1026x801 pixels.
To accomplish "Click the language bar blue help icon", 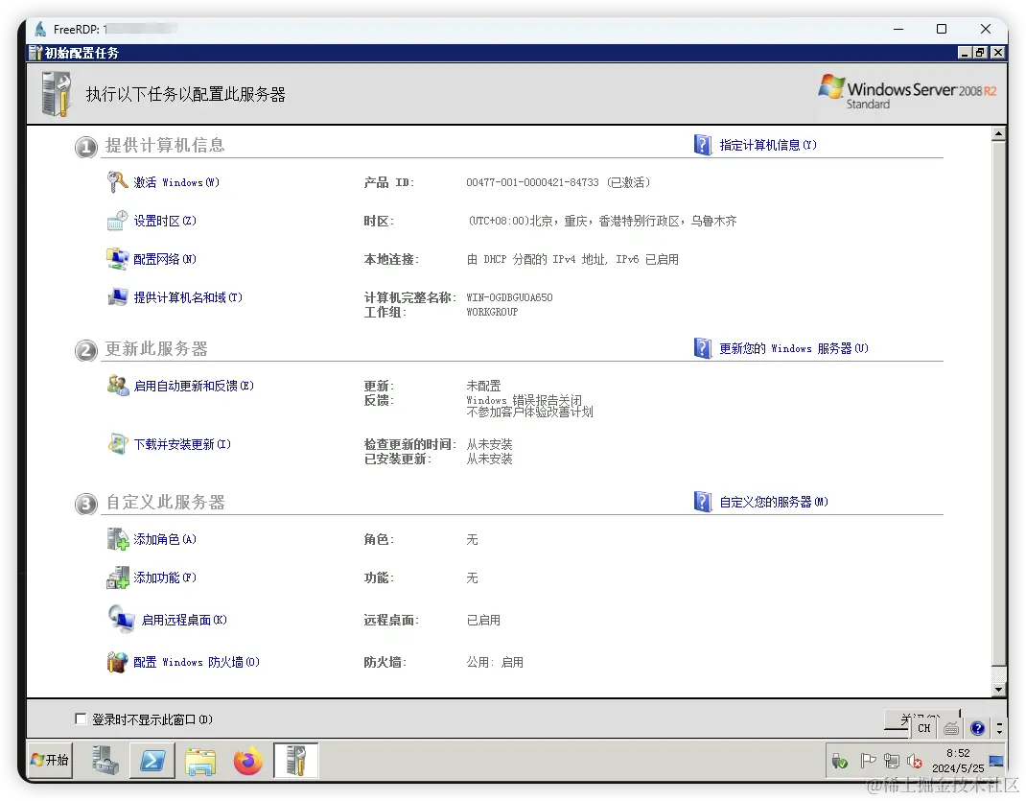I will (978, 728).
